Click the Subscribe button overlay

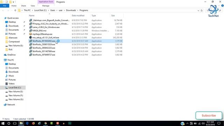pos(209,115)
